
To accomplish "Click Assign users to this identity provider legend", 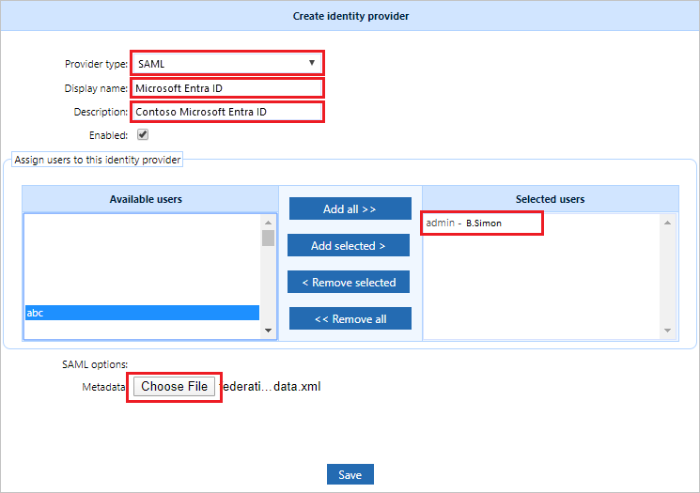I will [98, 160].
